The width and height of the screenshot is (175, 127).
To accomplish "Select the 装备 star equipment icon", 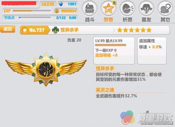I will tap(109, 8).
